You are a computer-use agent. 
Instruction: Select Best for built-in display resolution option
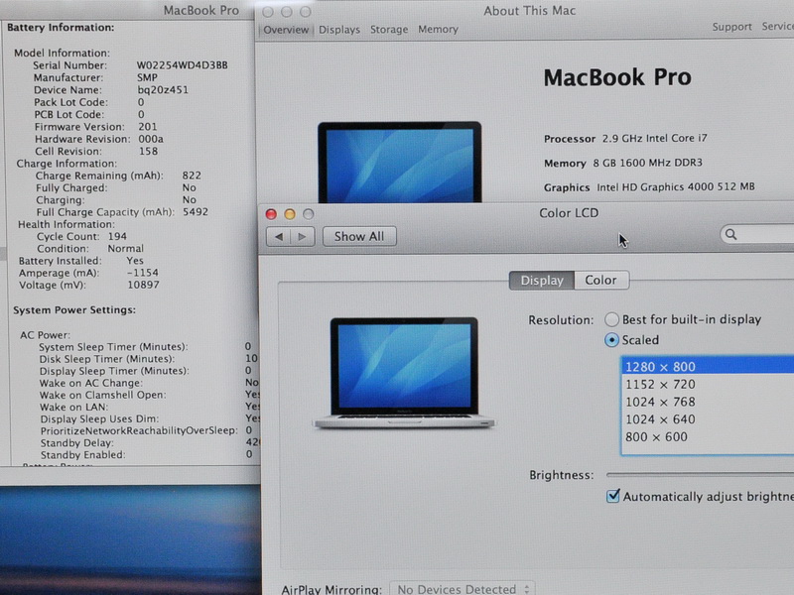tap(611, 319)
